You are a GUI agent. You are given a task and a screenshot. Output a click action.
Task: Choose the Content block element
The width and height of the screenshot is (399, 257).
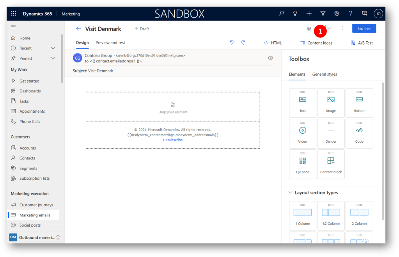(331, 164)
